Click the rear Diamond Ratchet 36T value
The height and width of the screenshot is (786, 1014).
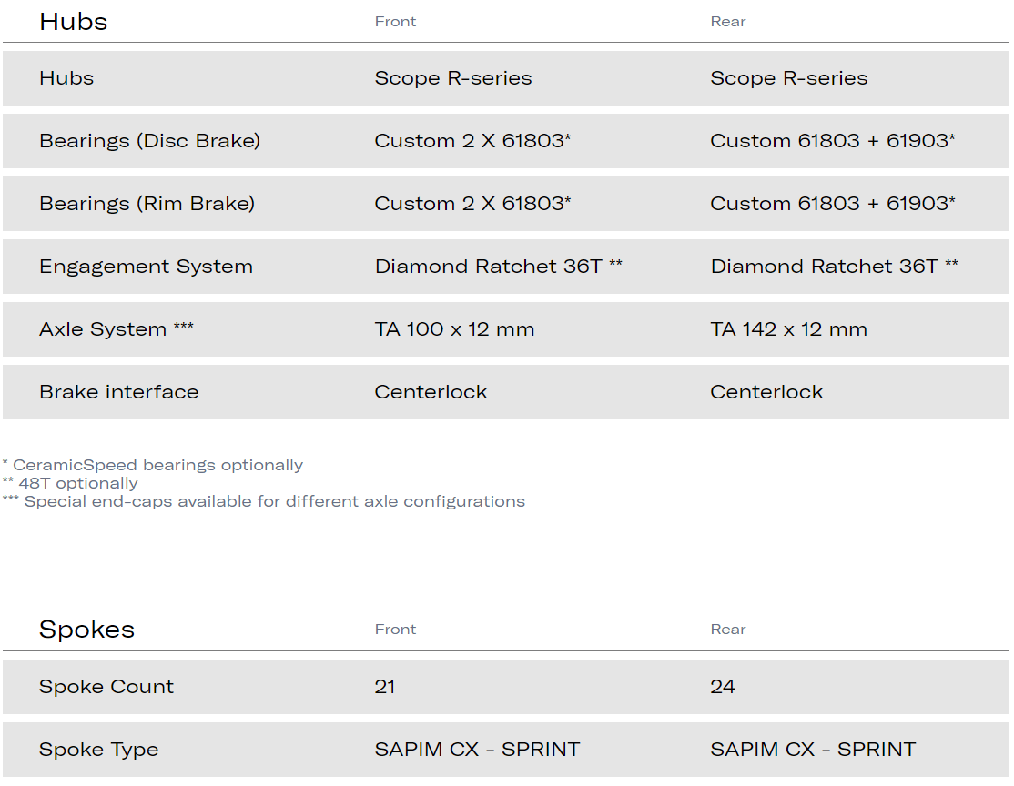click(x=834, y=267)
